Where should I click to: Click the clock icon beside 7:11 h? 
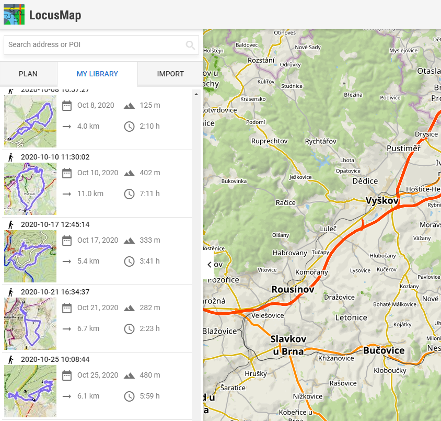(129, 194)
